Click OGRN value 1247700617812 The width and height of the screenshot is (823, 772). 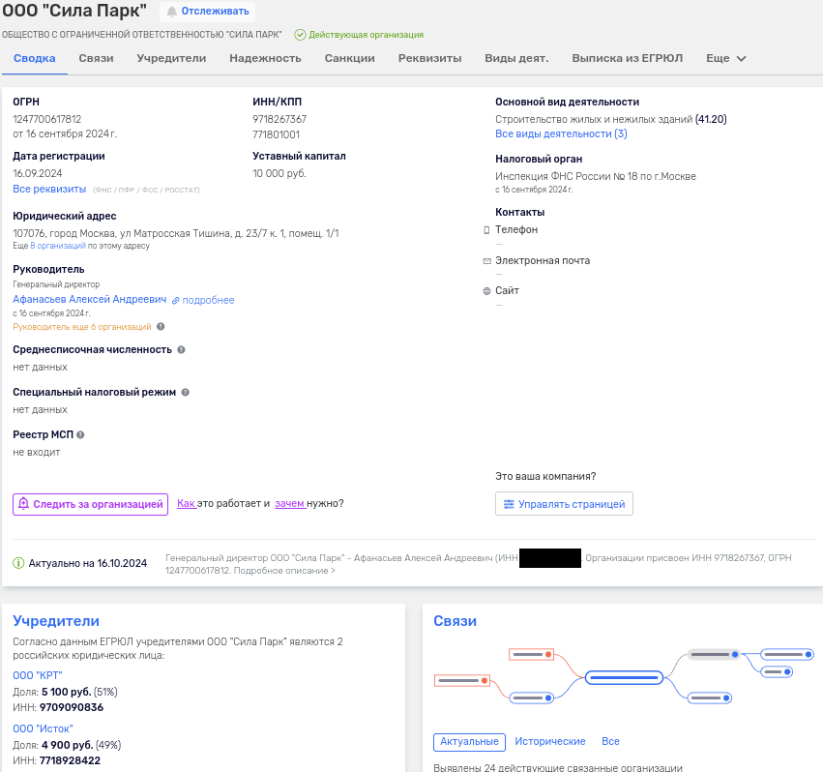pos(47,119)
